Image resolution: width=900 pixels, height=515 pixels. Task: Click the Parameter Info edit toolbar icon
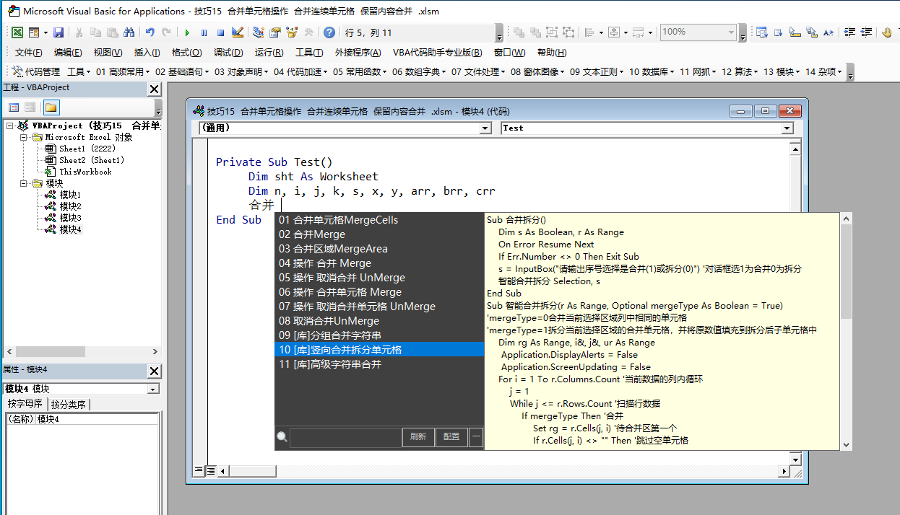click(812, 32)
